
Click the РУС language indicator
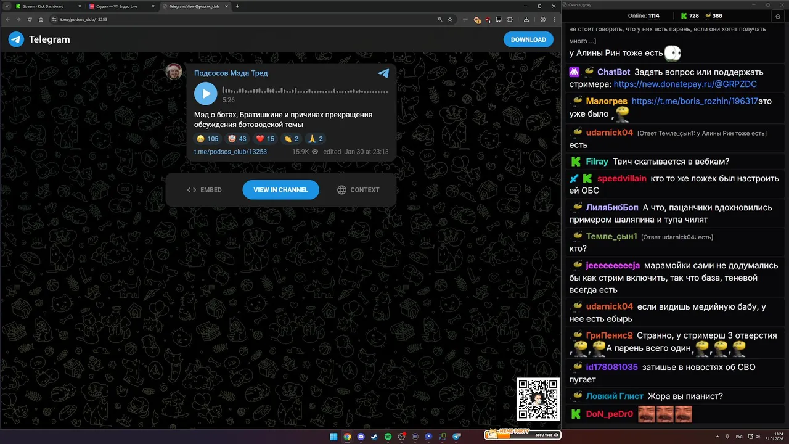(x=739, y=437)
